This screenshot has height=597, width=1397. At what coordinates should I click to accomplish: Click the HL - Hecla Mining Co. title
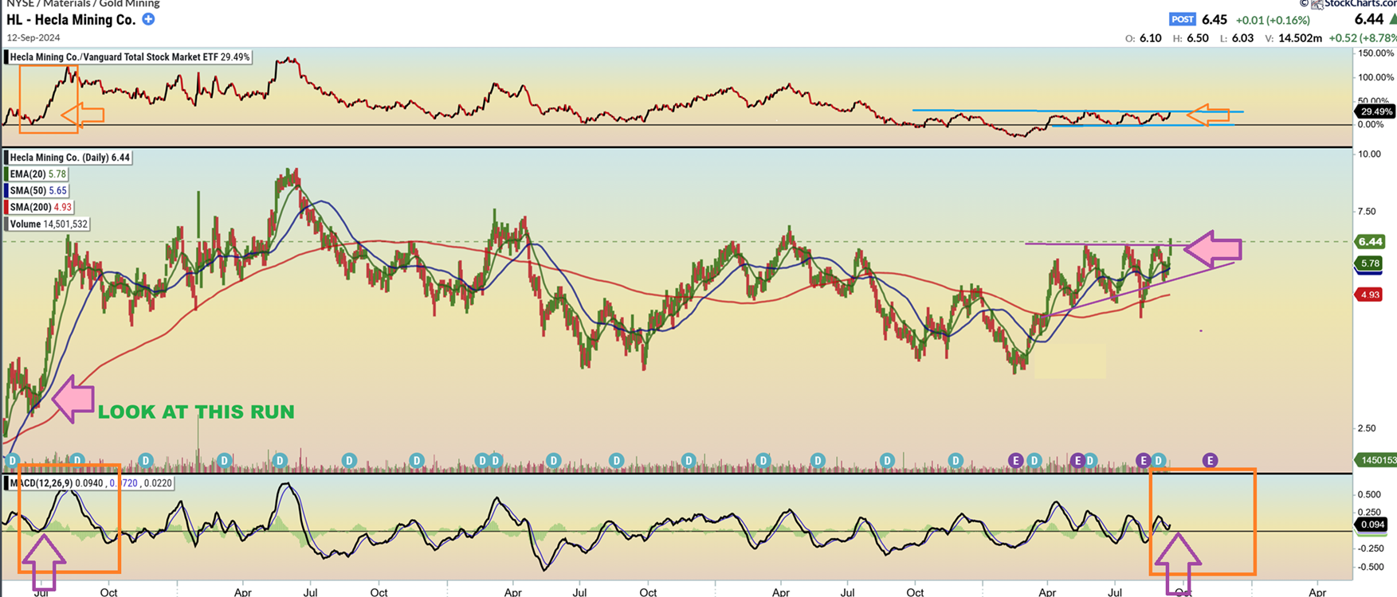point(71,20)
